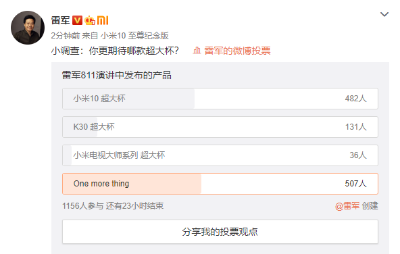Click the orange V verification badge
The width and height of the screenshot is (400, 254).
point(77,20)
